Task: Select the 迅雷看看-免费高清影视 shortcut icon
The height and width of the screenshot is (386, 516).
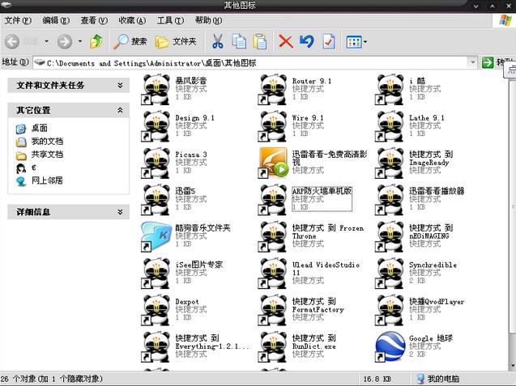Action: 272,163
